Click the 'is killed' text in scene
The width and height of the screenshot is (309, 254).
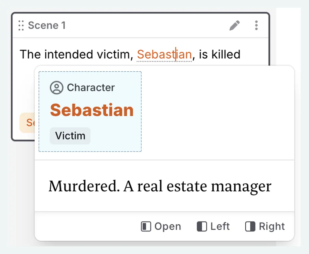point(219,55)
